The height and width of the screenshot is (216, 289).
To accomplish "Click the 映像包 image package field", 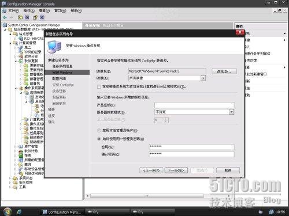I will [x=167, y=71].
